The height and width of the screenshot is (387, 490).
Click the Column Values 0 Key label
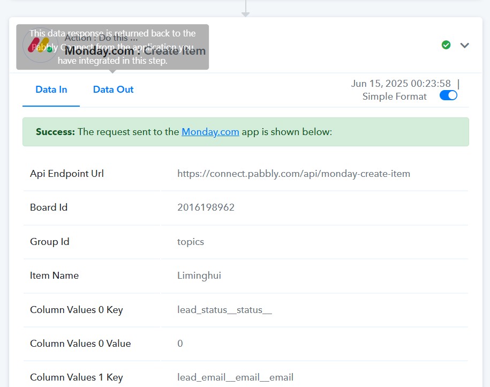pyautogui.click(x=77, y=310)
